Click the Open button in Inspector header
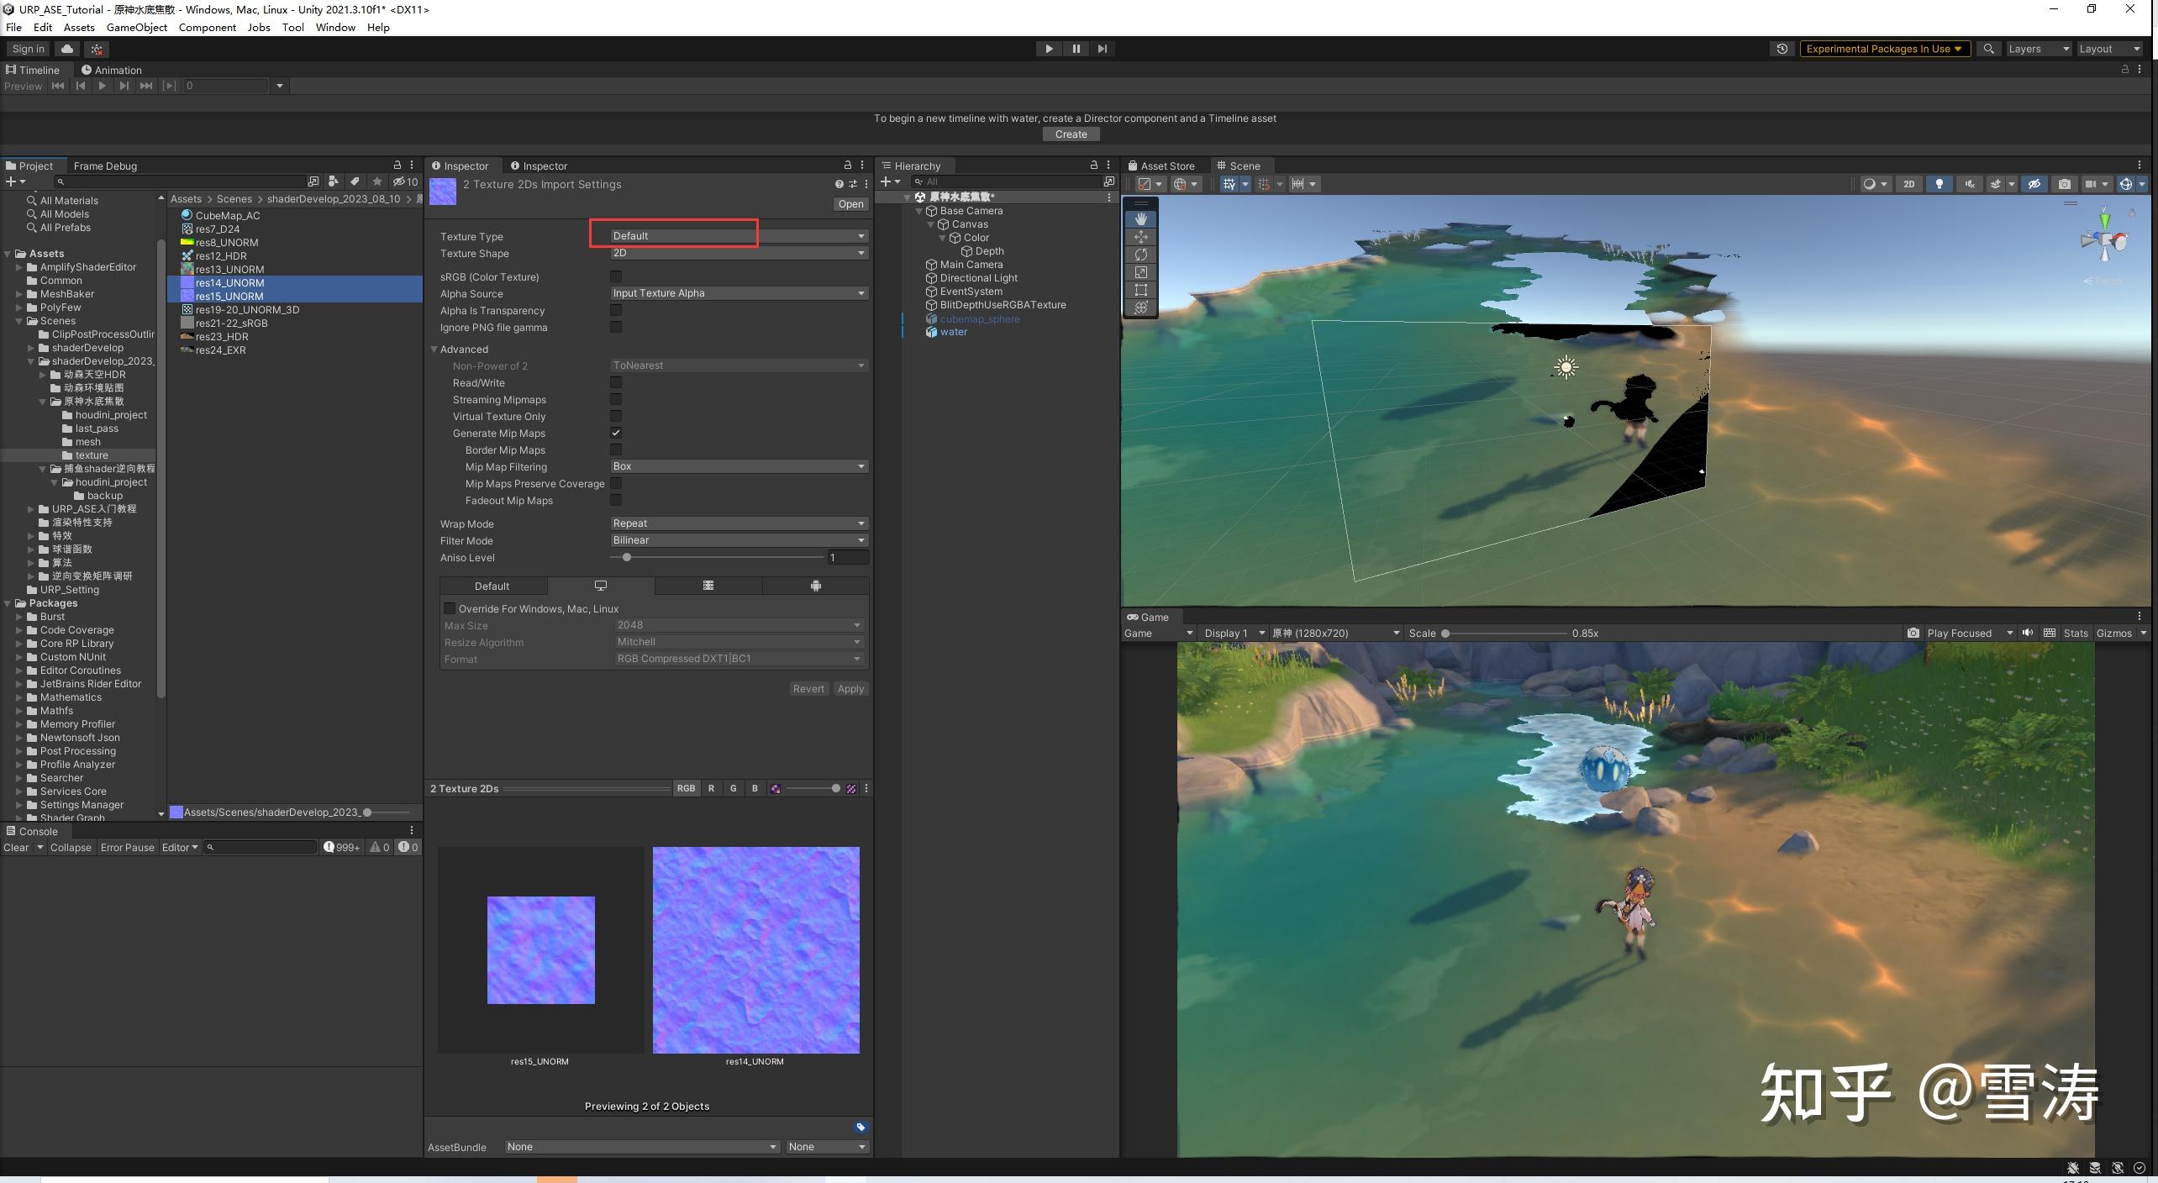This screenshot has height=1183, width=2158. pyautogui.click(x=850, y=204)
